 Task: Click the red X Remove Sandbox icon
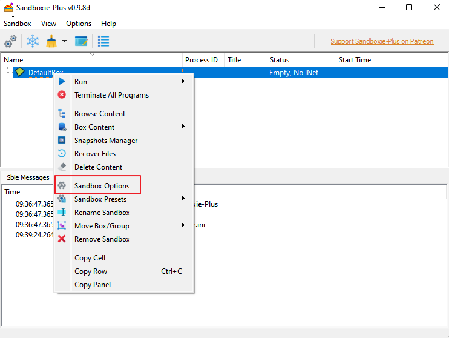tap(62, 239)
